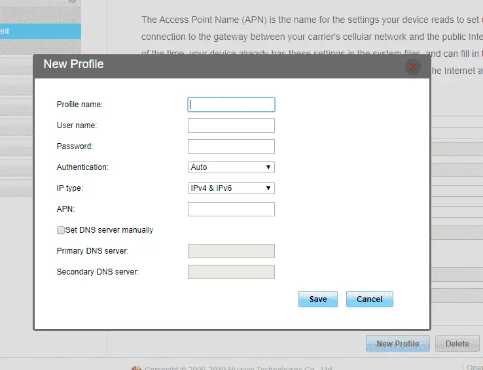483x370 pixels.
Task: Click the 'New Profile' dialog title
Action: 73,64
